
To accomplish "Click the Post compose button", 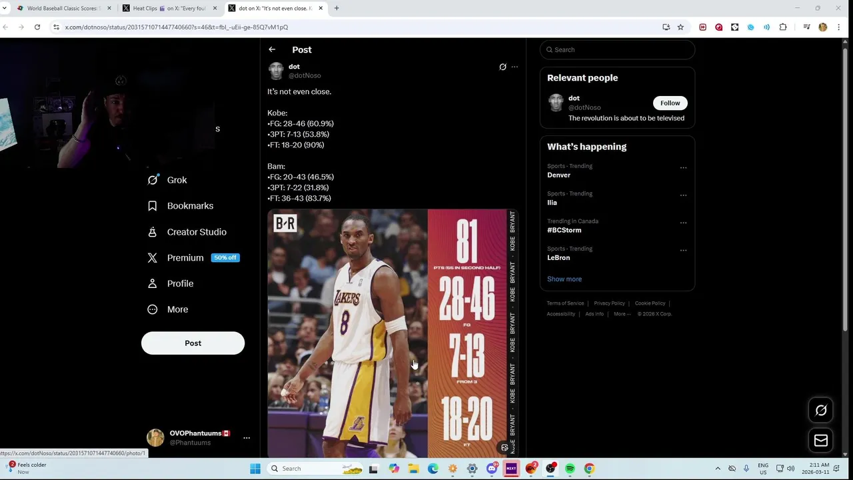I will (x=193, y=343).
